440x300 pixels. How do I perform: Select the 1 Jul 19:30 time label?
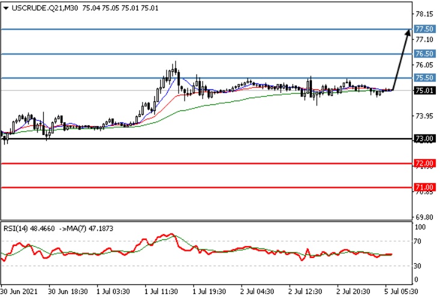tap(209, 292)
